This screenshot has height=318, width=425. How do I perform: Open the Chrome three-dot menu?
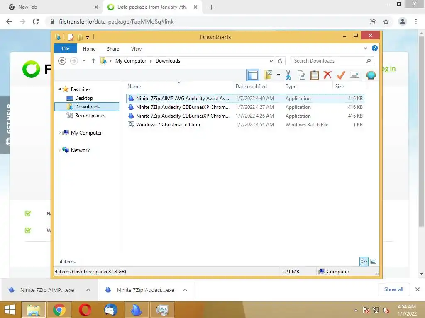[416, 22]
